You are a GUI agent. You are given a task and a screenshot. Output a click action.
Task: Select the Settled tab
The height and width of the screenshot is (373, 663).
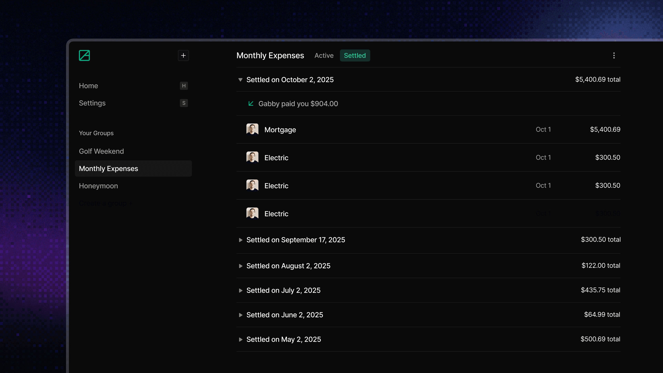point(355,55)
